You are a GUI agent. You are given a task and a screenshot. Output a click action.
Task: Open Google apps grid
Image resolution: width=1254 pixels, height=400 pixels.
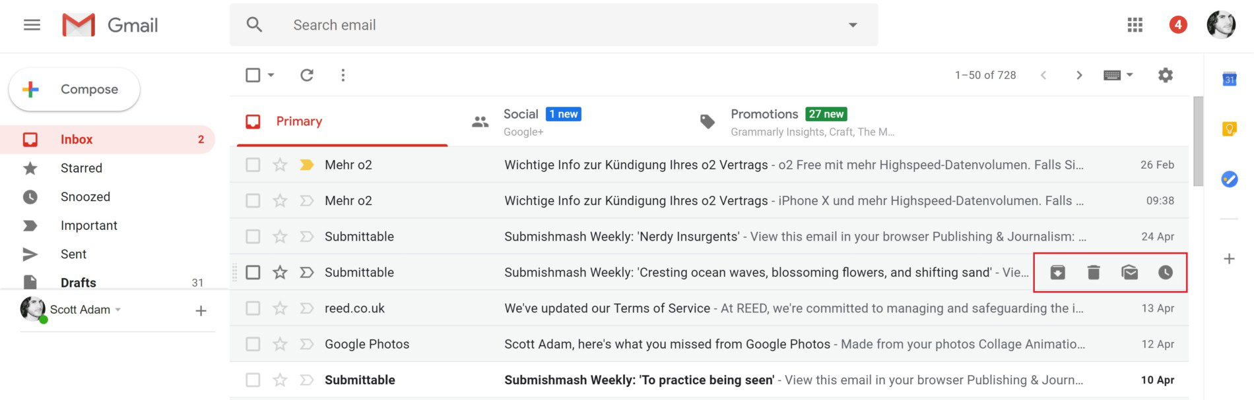click(1135, 25)
